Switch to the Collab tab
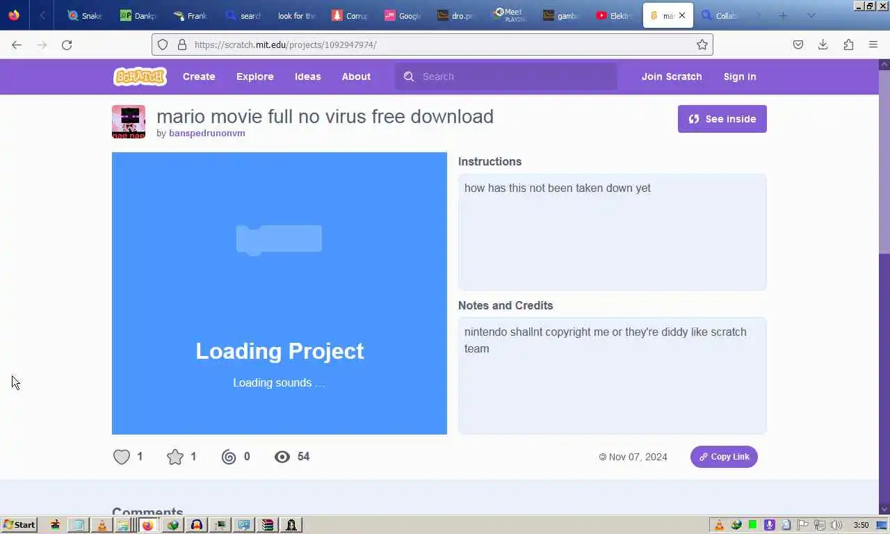 pyautogui.click(x=720, y=15)
